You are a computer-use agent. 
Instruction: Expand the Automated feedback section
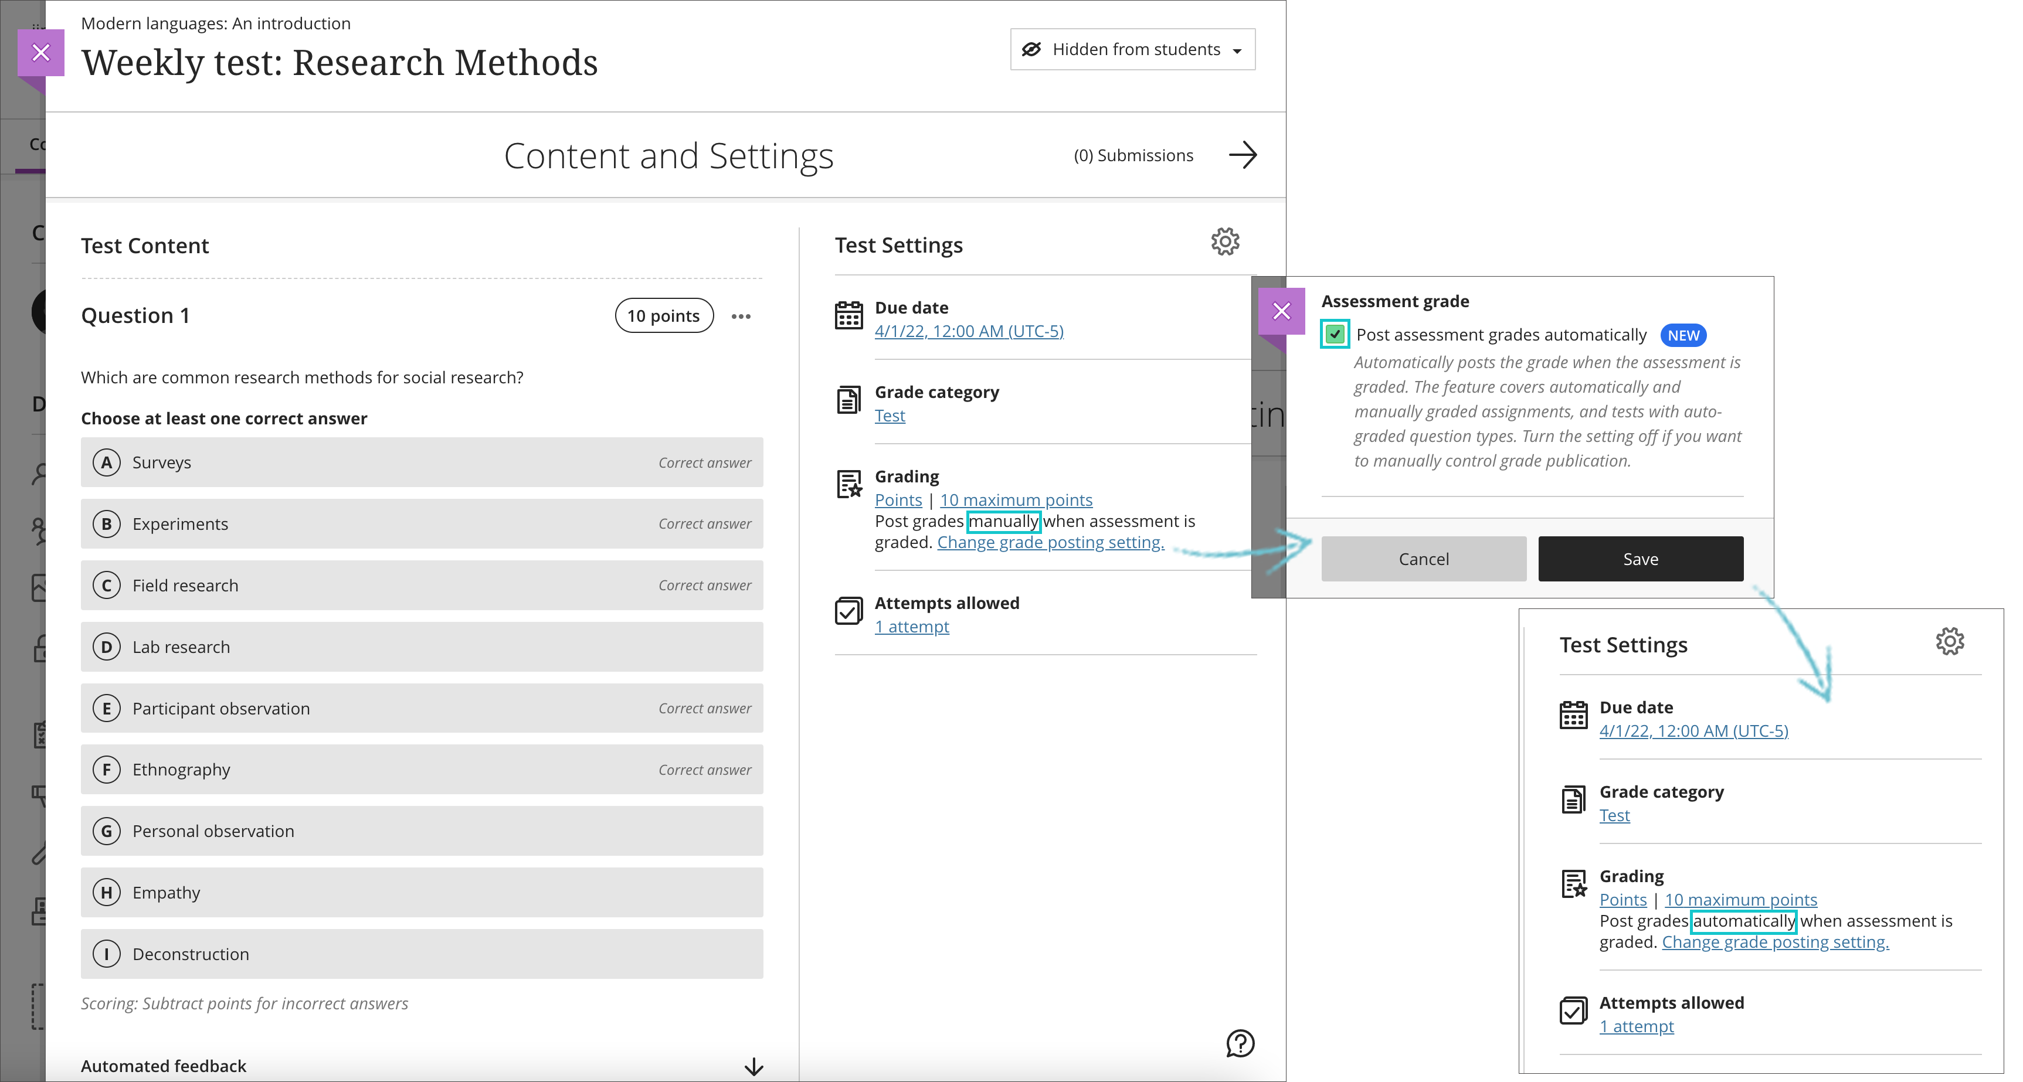pyautogui.click(x=752, y=1066)
